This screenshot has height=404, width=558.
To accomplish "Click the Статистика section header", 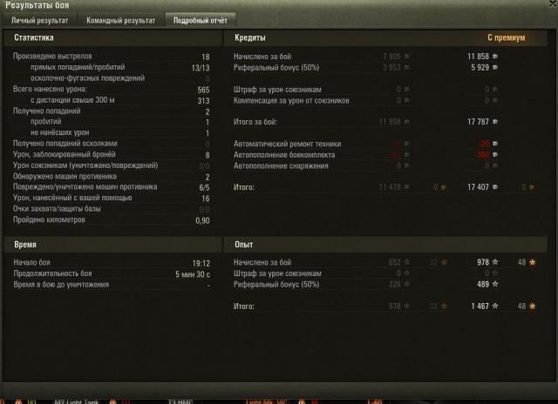I will pyautogui.click(x=34, y=37).
